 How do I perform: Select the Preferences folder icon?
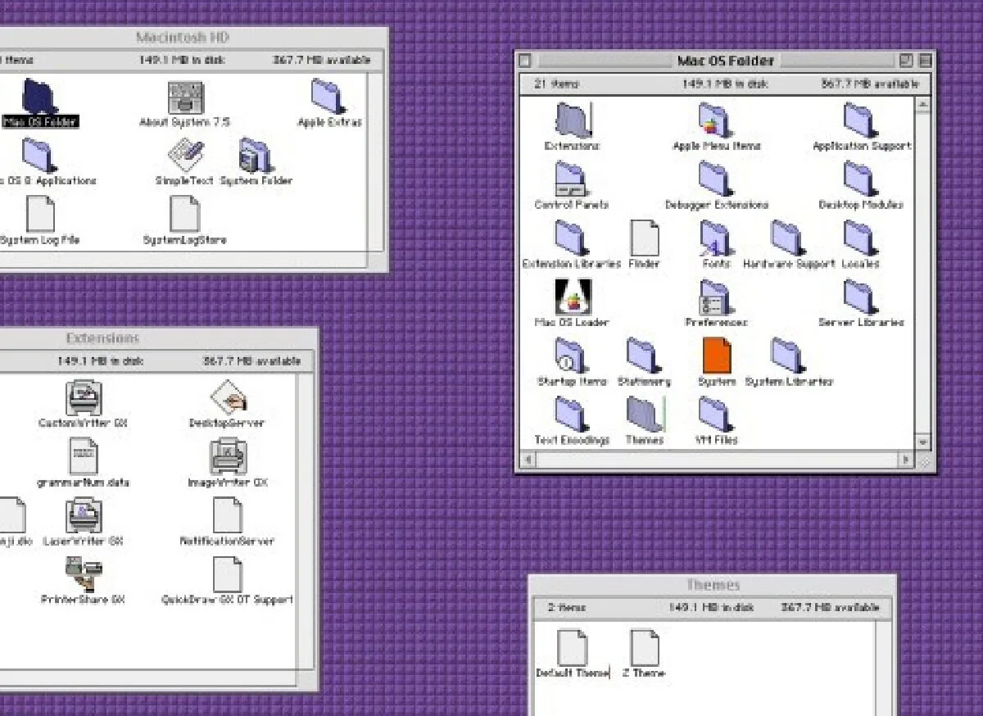click(x=716, y=297)
